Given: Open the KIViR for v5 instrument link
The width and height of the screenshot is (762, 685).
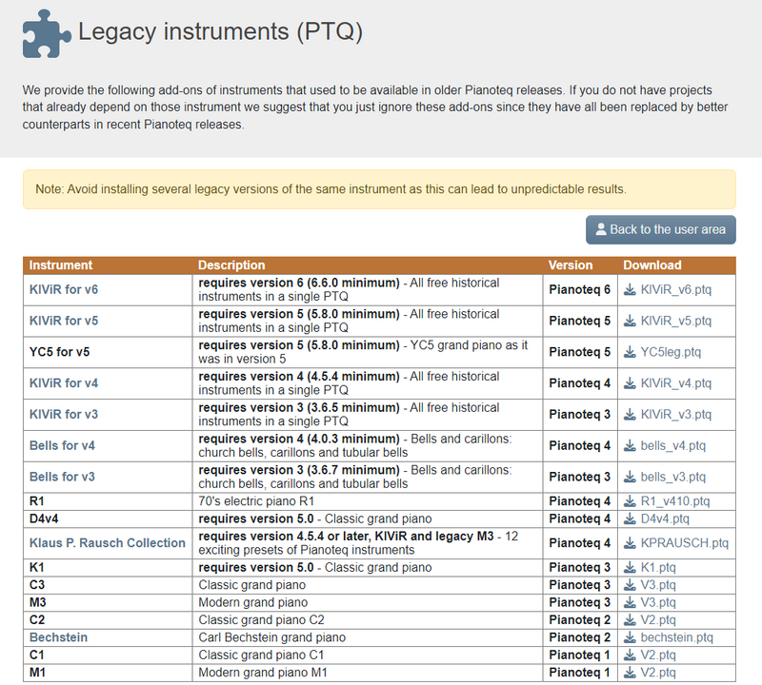Looking at the screenshot, I should [x=64, y=321].
